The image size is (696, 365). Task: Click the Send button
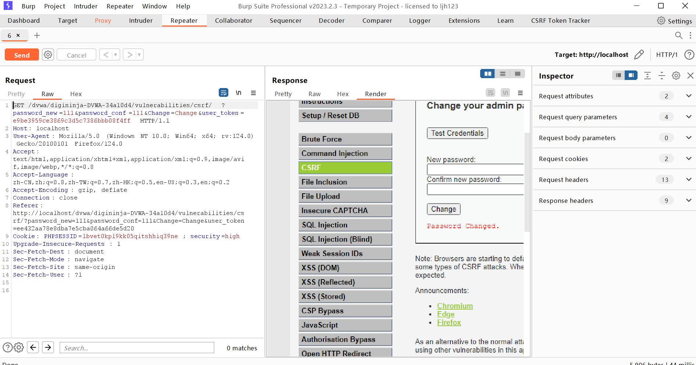(x=22, y=55)
